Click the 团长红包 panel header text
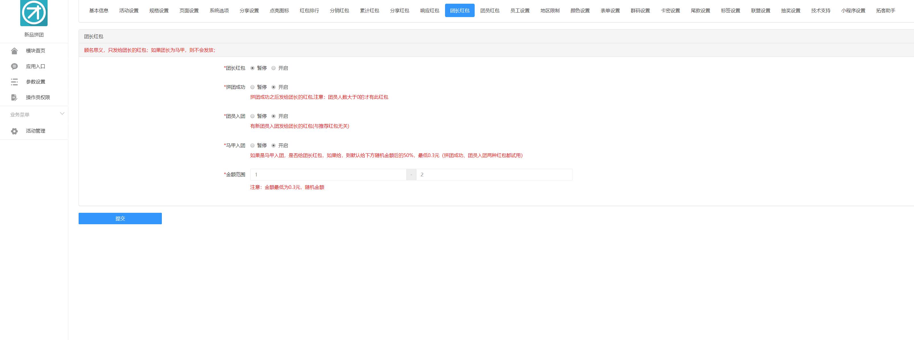Viewport: 914px width, 340px height. coord(94,36)
